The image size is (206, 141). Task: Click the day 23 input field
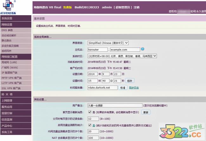coord(117,74)
